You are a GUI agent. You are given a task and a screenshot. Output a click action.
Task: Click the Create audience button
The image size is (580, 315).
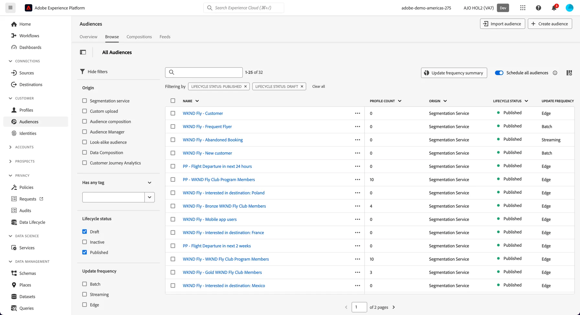(550, 24)
